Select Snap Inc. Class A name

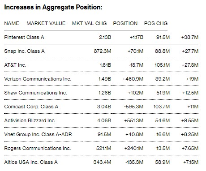(x=25, y=51)
